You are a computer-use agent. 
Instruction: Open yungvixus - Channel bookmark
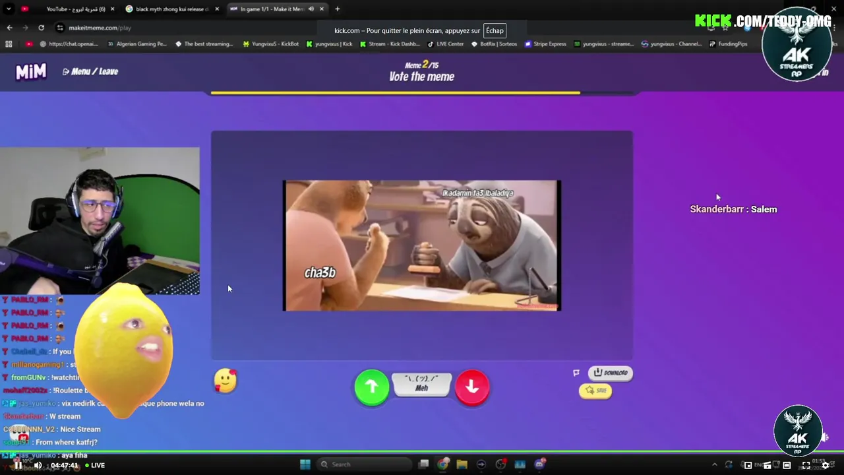(671, 44)
